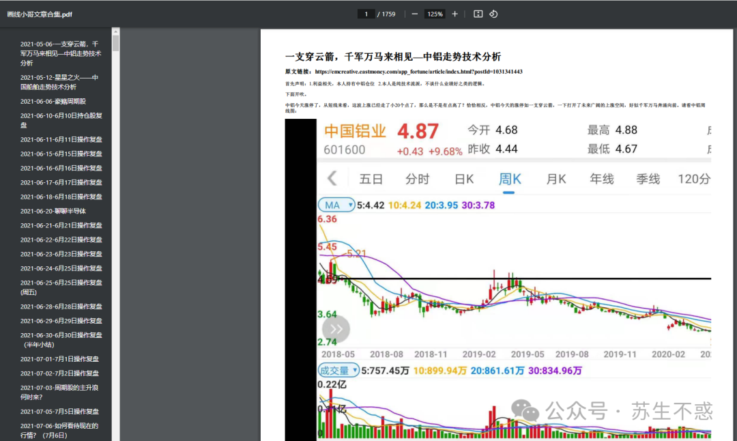The image size is (737, 441).
Task: Open outline entry 2021-06-22 6月22日操作复盘
Action: (61, 240)
